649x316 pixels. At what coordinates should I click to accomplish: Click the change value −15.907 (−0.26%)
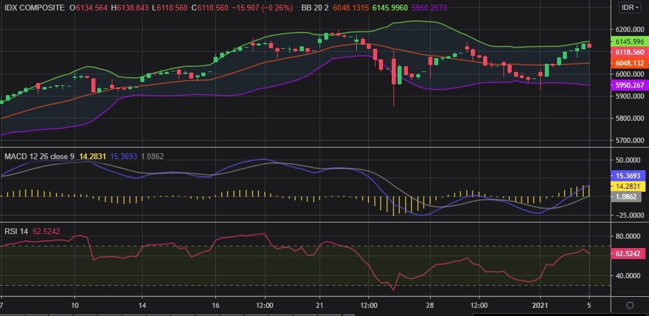263,8
